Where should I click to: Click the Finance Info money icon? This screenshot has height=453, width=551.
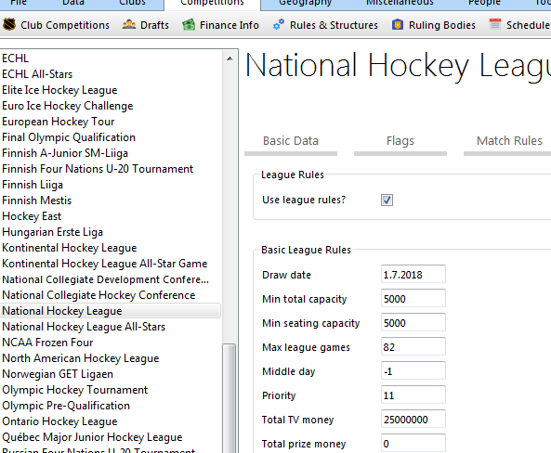pyautogui.click(x=189, y=24)
